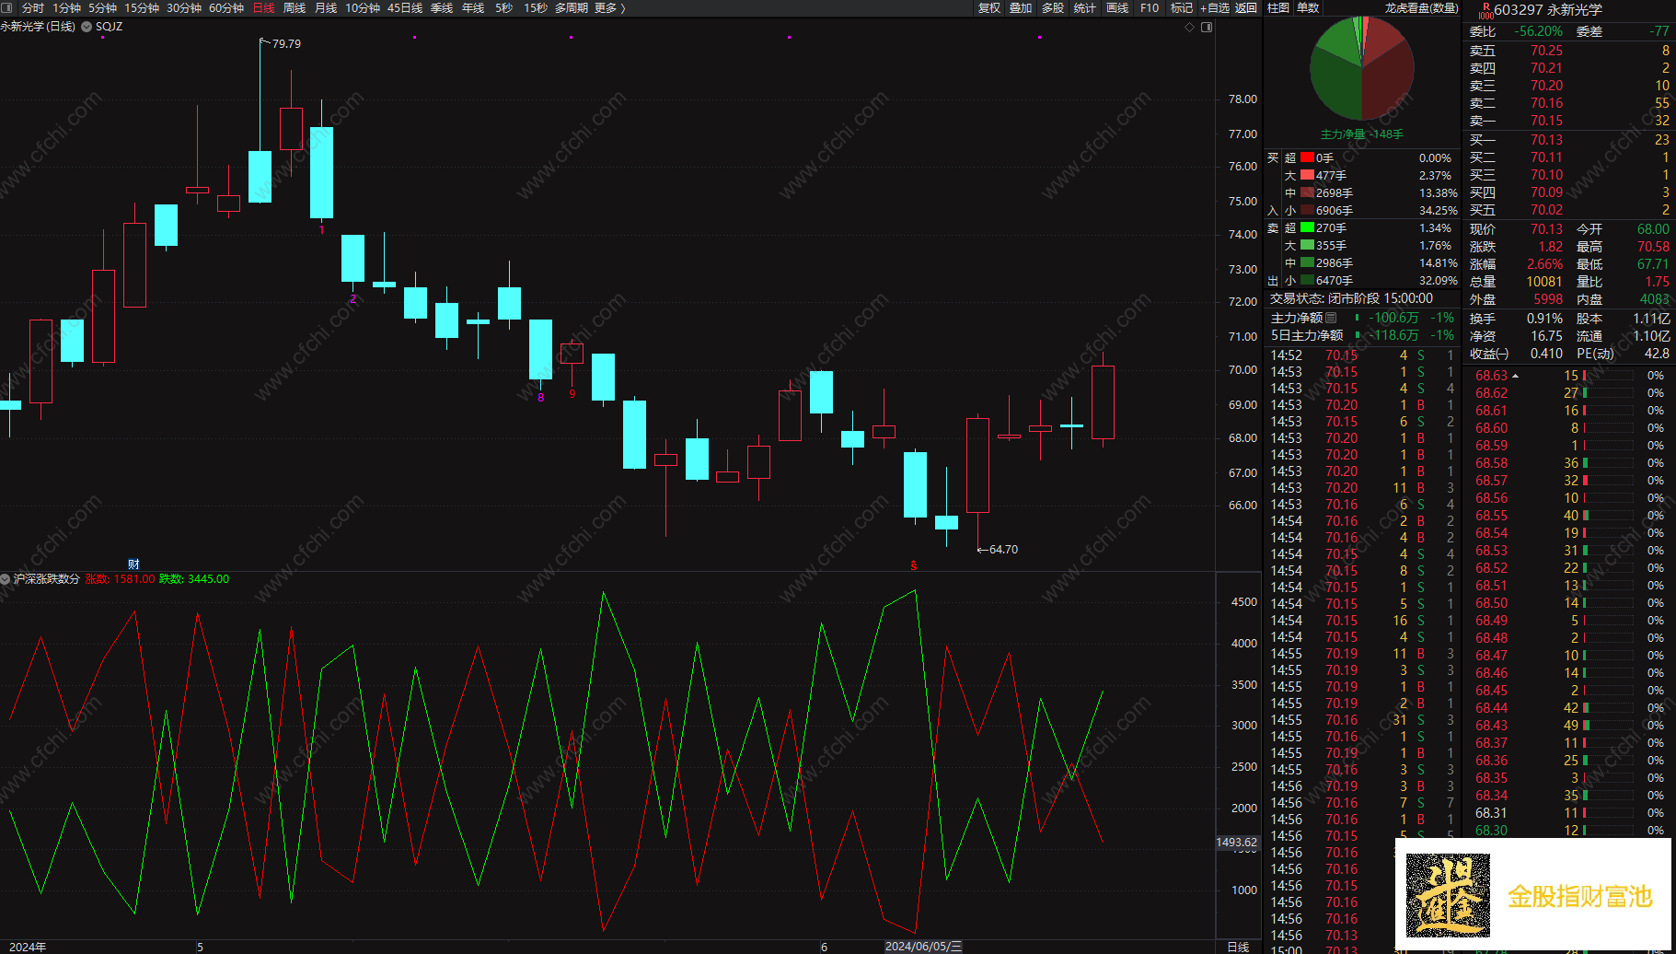Click the 叠加 overlay button

1021,7
